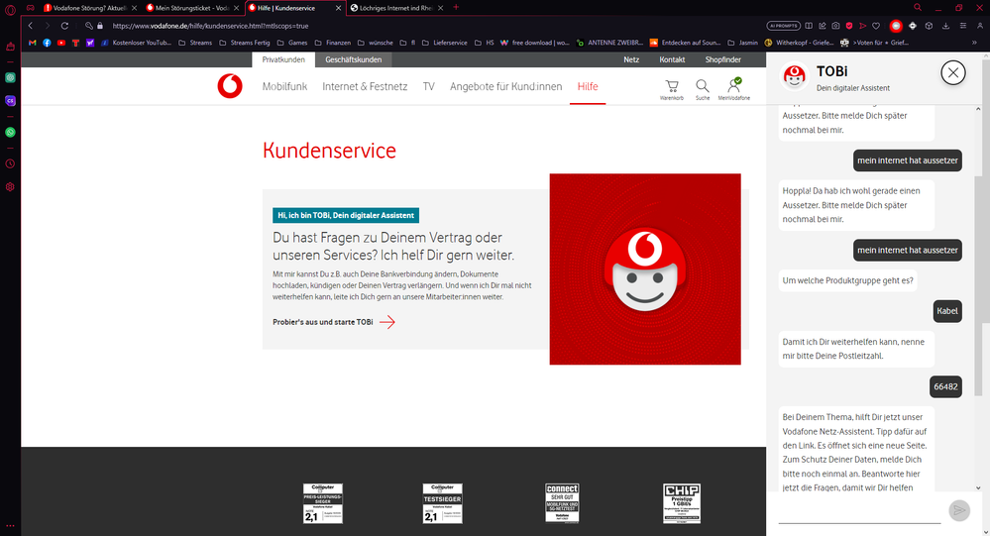This screenshot has height=536, width=990.
Task: Click the Vodafone logo in page header
Action: coord(230,86)
